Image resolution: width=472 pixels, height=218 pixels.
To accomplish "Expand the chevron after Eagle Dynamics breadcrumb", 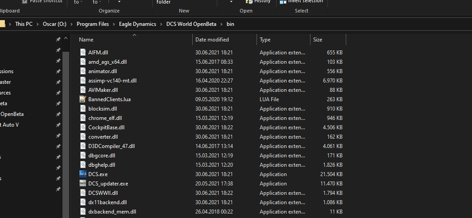I will click(x=161, y=24).
